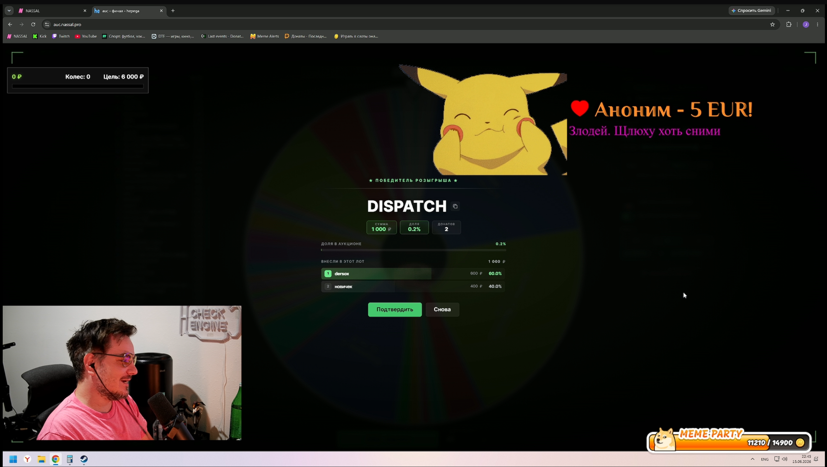Screen dimensions: 827x467
Task: Click the Аноним - 5 EUR! donation text
Action: click(673, 109)
